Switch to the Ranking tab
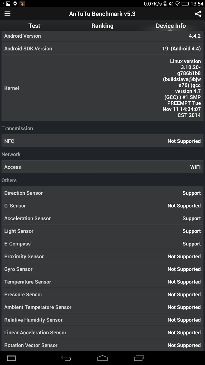 [x=102, y=26]
